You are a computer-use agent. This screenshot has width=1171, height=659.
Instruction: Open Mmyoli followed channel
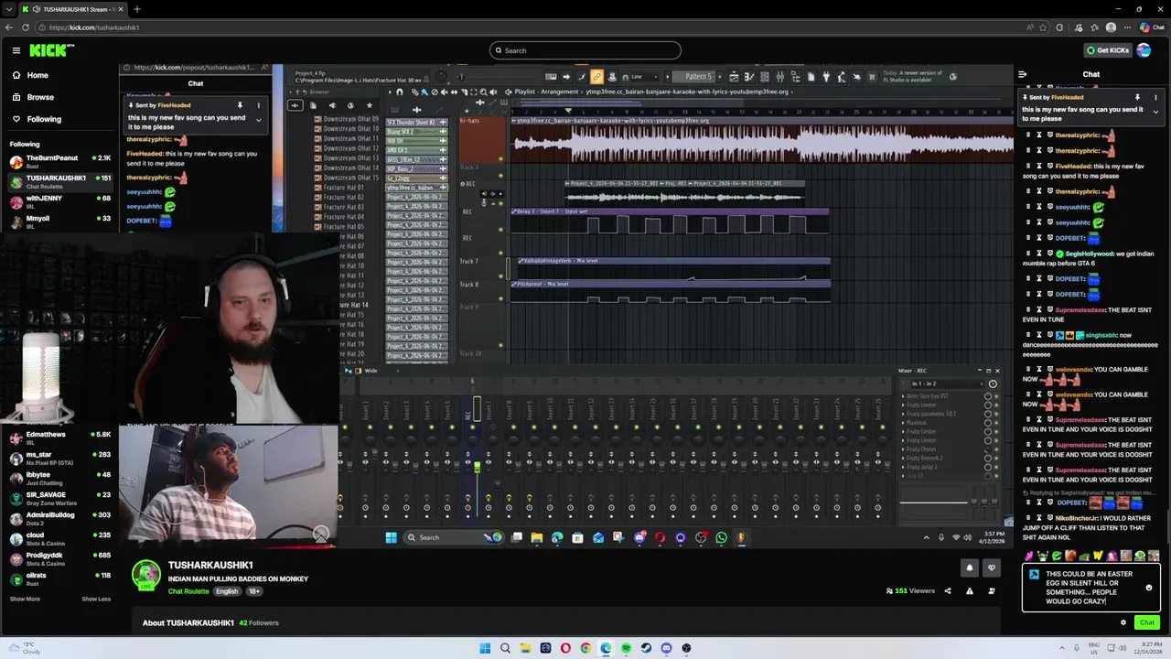point(59,221)
